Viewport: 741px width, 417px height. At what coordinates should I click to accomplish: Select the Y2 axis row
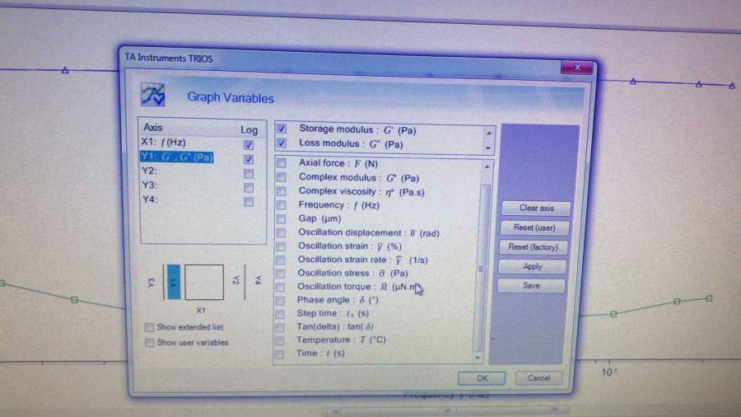[x=149, y=171]
